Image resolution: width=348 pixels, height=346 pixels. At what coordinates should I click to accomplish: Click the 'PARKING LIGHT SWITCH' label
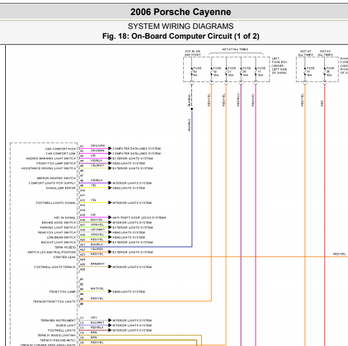point(58,228)
